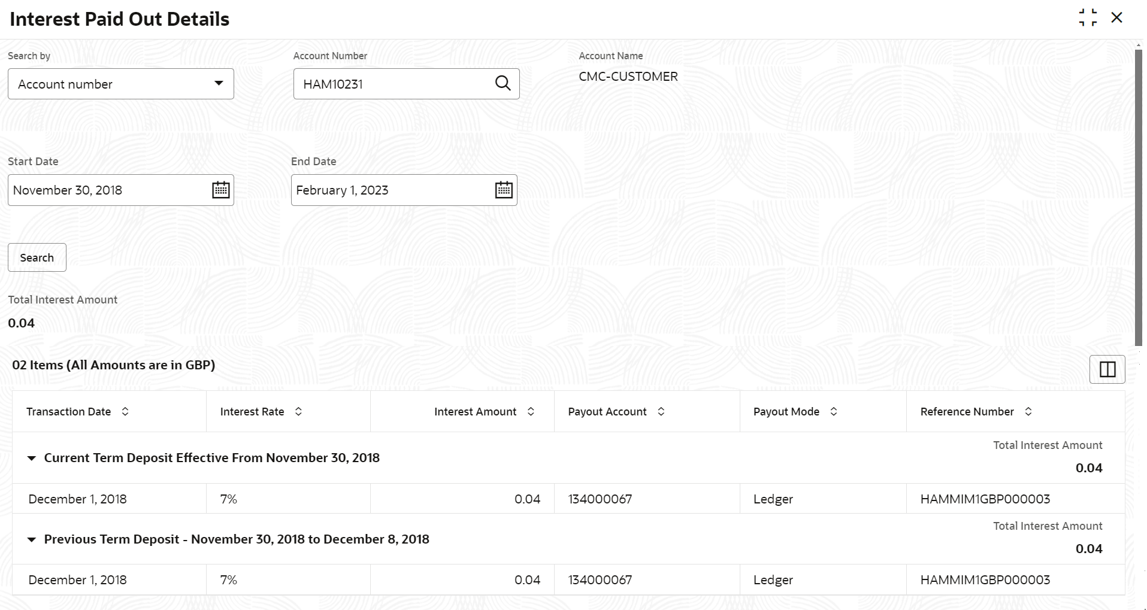
Task: Open the column layout selector icon
Action: (1107, 369)
